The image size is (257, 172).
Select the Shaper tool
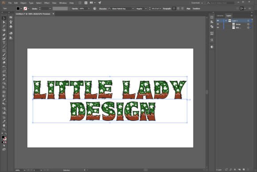[x=4, y=59]
